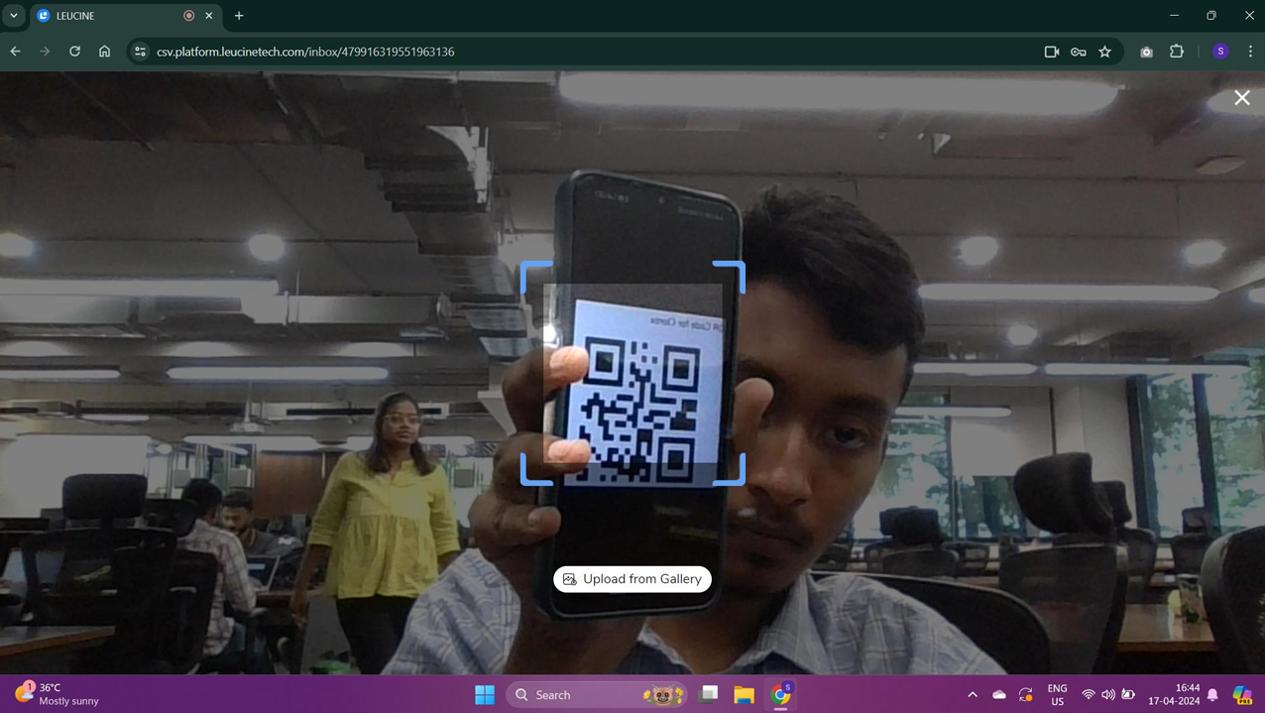Viewport: 1265px width, 713px height.
Task: Click the address bar URL
Action: pos(305,52)
